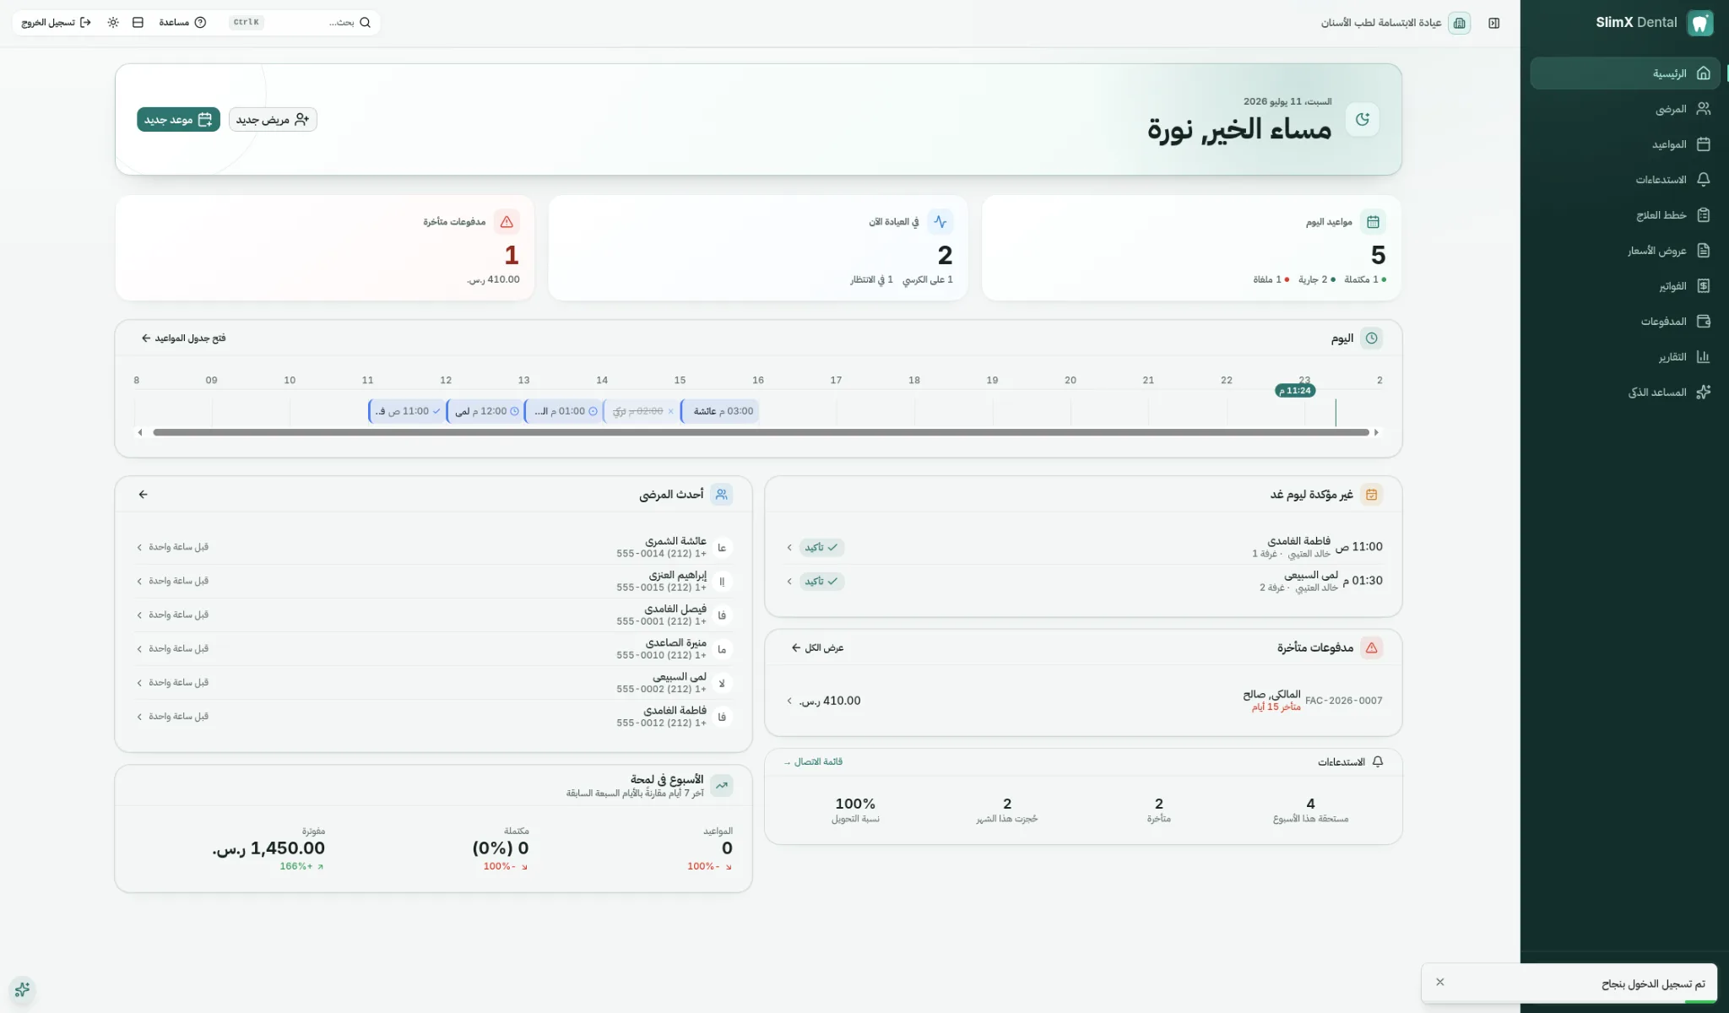1729x1013 pixels.
Task: Collapse the sidebar with the panel icon
Action: (1493, 23)
